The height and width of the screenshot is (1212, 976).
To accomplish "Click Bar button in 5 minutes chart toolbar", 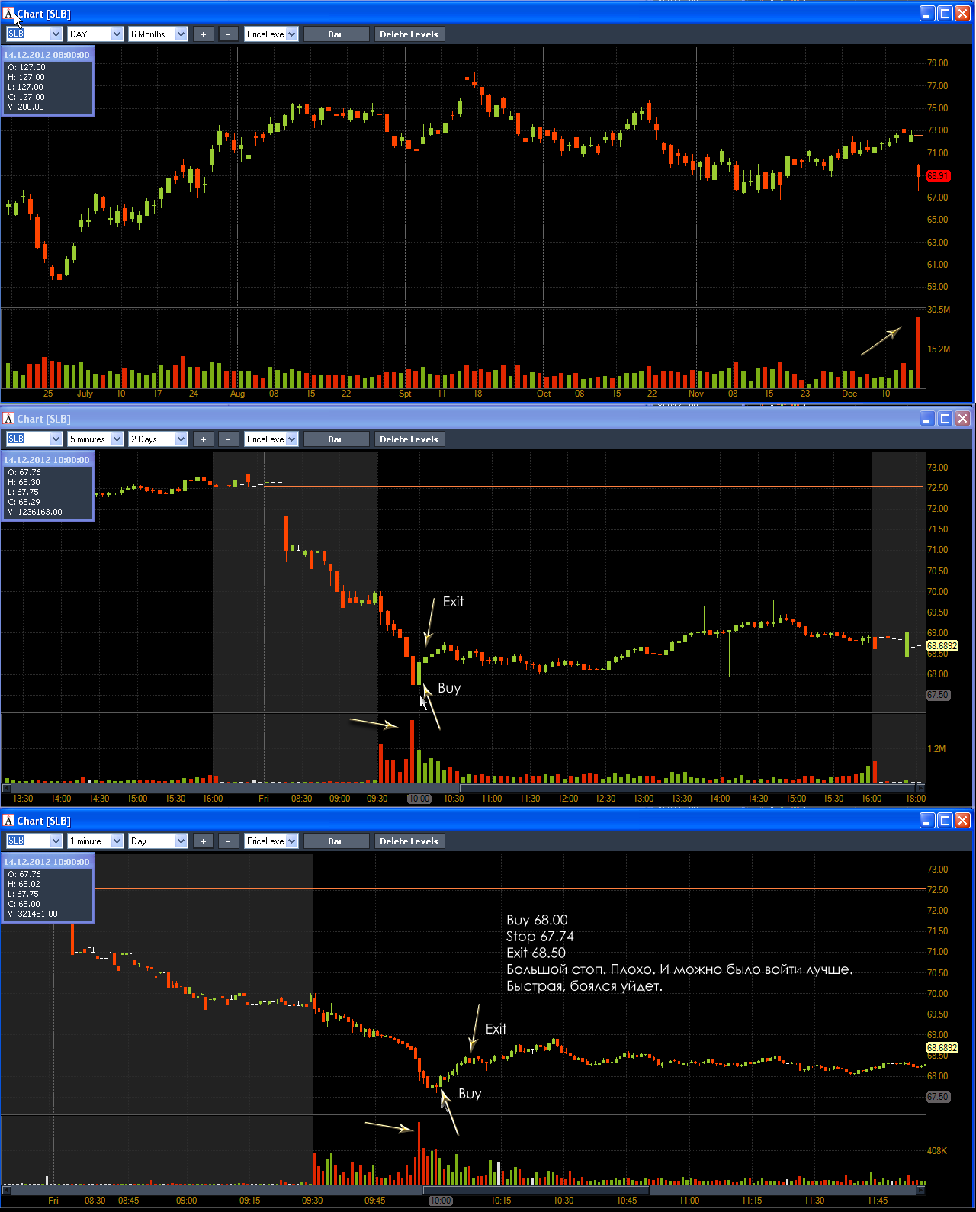I will tap(335, 439).
